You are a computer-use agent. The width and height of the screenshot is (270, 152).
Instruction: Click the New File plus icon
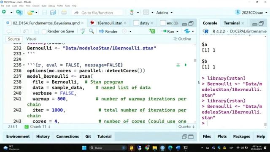pos(4,12)
